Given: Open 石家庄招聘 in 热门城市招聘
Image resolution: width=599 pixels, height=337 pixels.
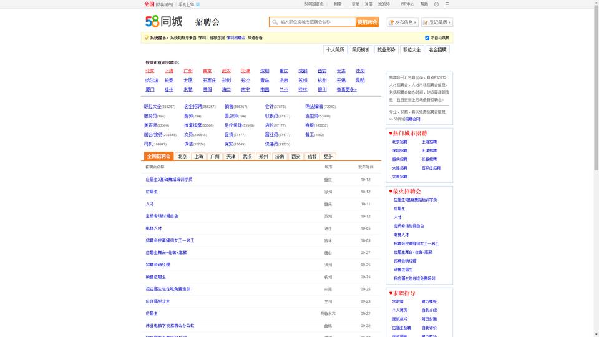Looking at the screenshot, I should [431, 168].
